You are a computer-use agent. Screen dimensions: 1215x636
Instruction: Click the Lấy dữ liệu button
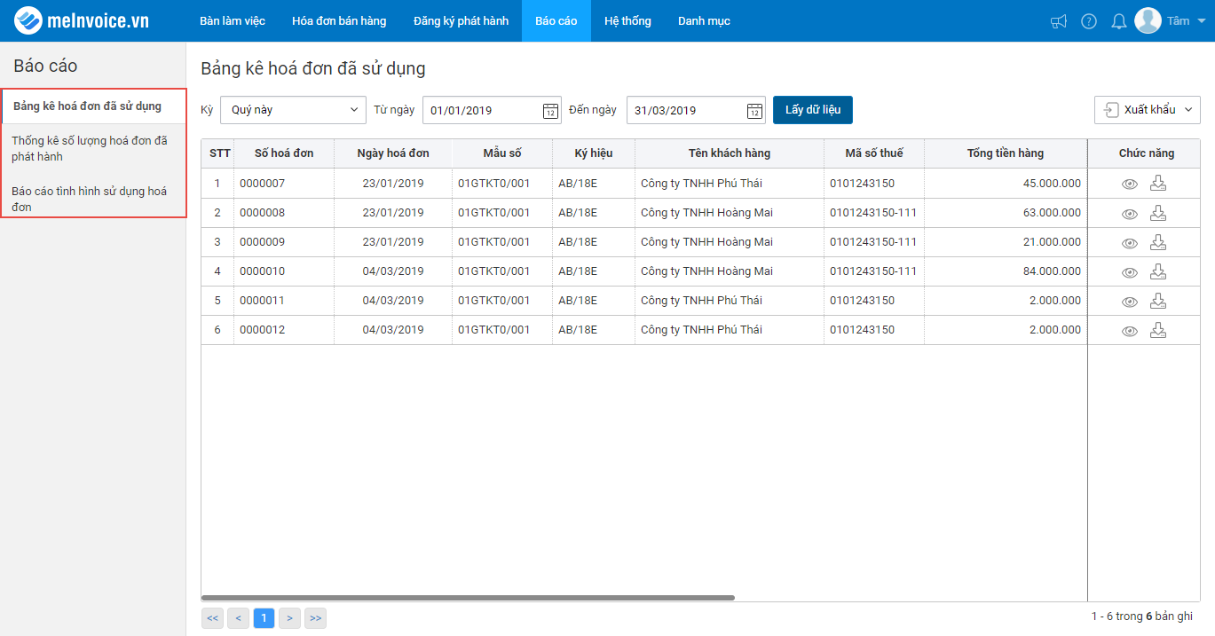[813, 110]
